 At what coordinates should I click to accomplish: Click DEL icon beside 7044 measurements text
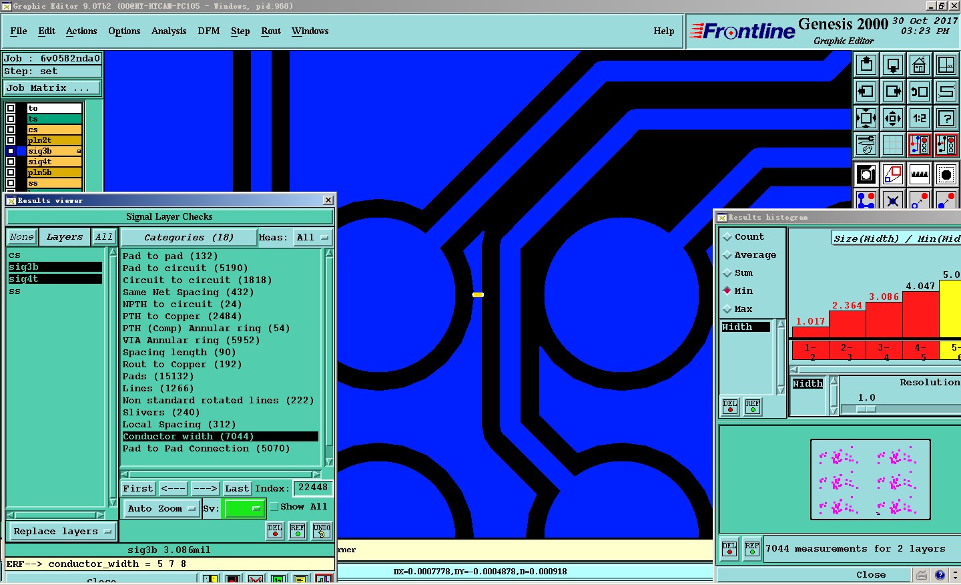729,549
